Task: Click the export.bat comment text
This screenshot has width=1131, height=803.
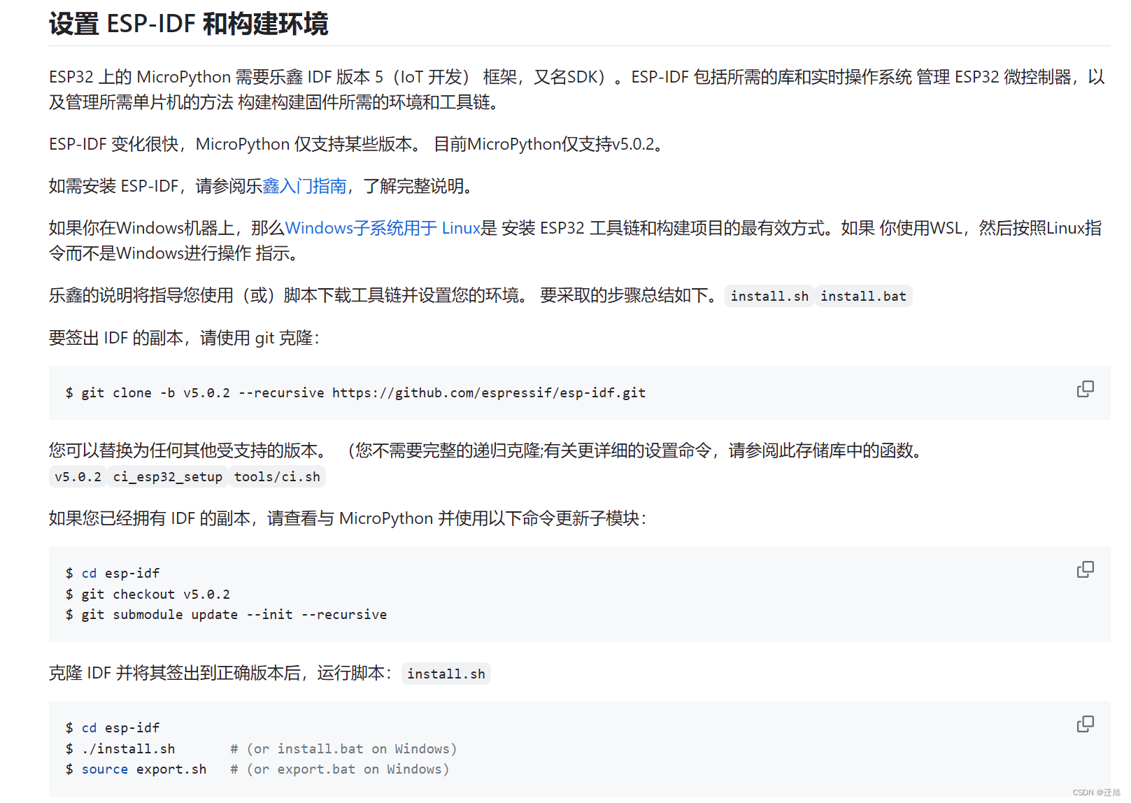Action: click(x=339, y=769)
